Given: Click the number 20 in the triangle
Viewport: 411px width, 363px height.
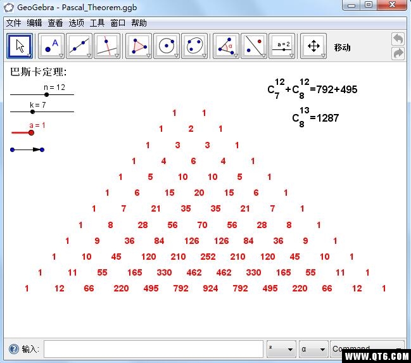Looking at the screenshot, I should tap(199, 193).
